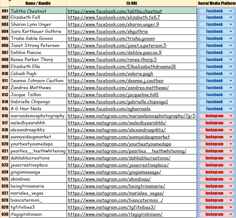
Task: Select the Janet Strong Peterson cell
Action: 38,45
